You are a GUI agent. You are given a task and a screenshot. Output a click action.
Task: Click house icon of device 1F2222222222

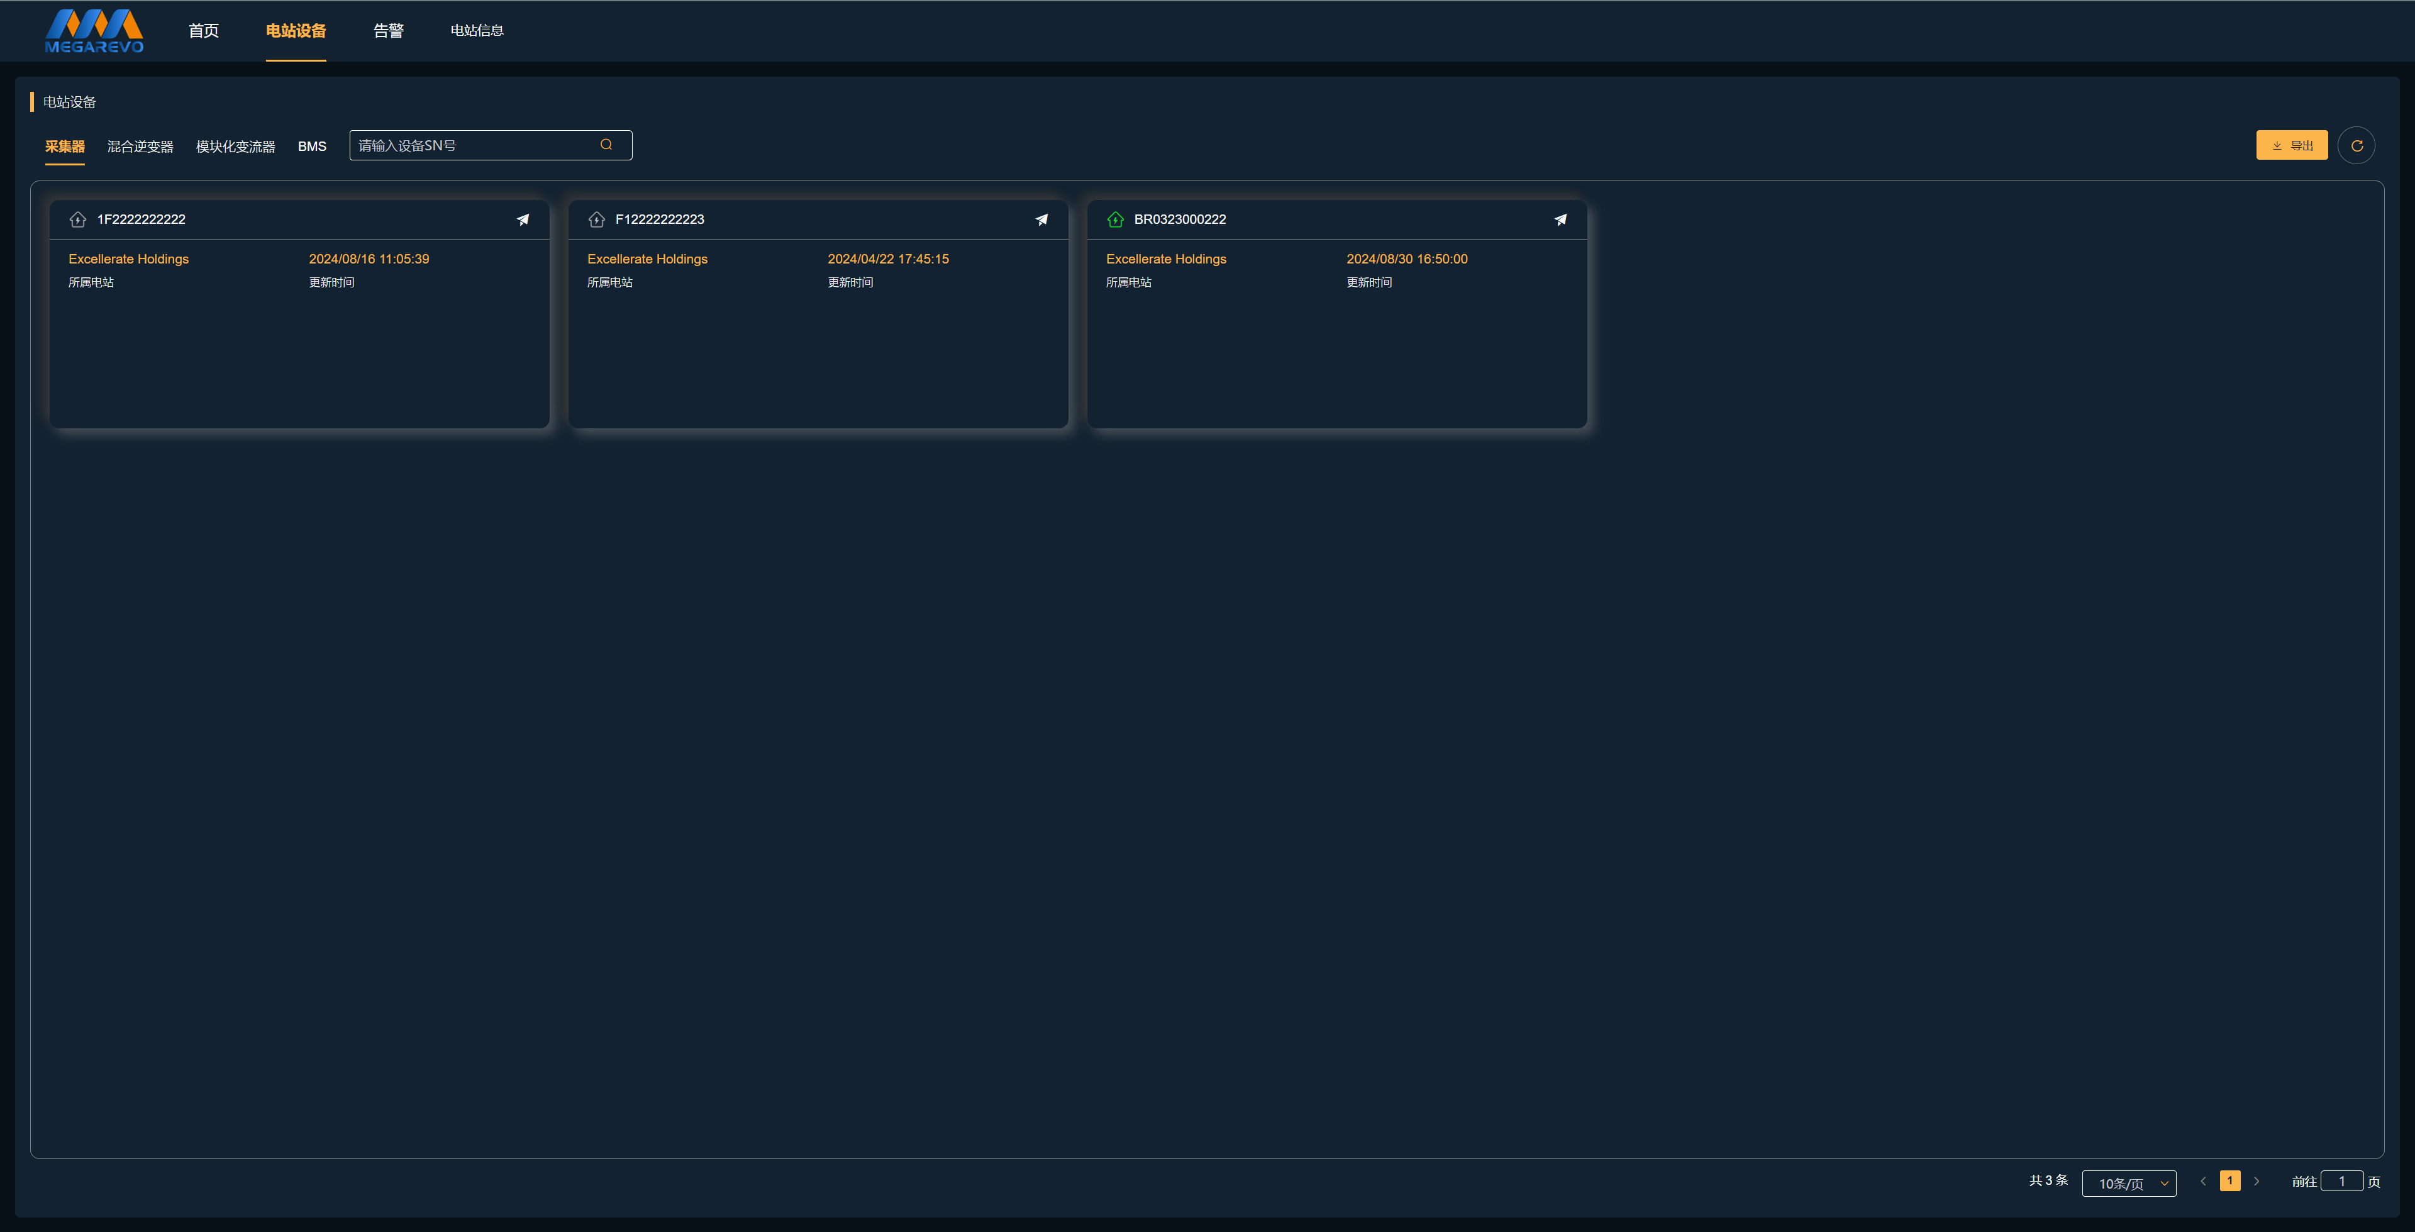(78, 219)
